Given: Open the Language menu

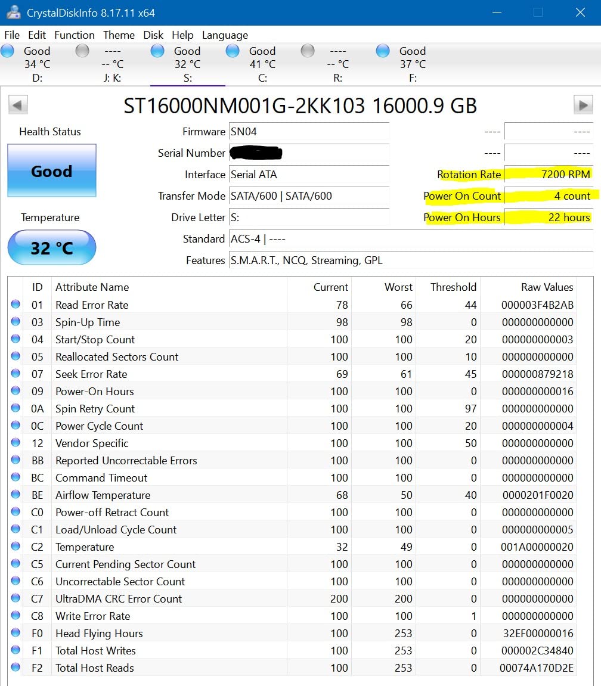Looking at the screenshot, I should pos(225,35).
